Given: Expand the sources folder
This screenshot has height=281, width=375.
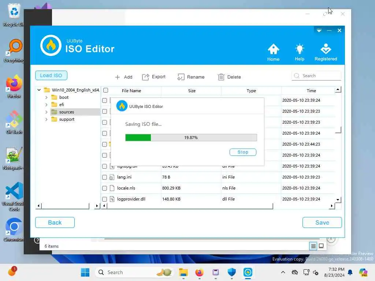Looking at the screenshot, I should tap(47, 112).
